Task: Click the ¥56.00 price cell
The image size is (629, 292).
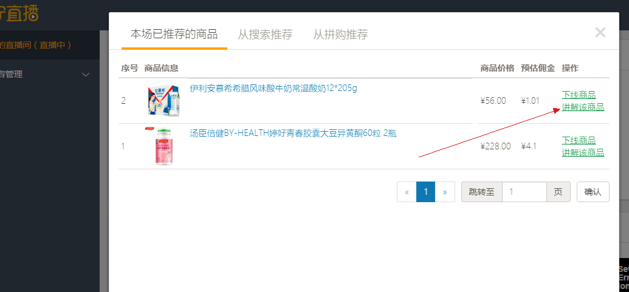Action: pos(493,101)
